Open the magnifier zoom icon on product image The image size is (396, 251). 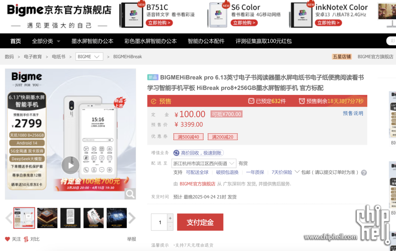[130, 194]
